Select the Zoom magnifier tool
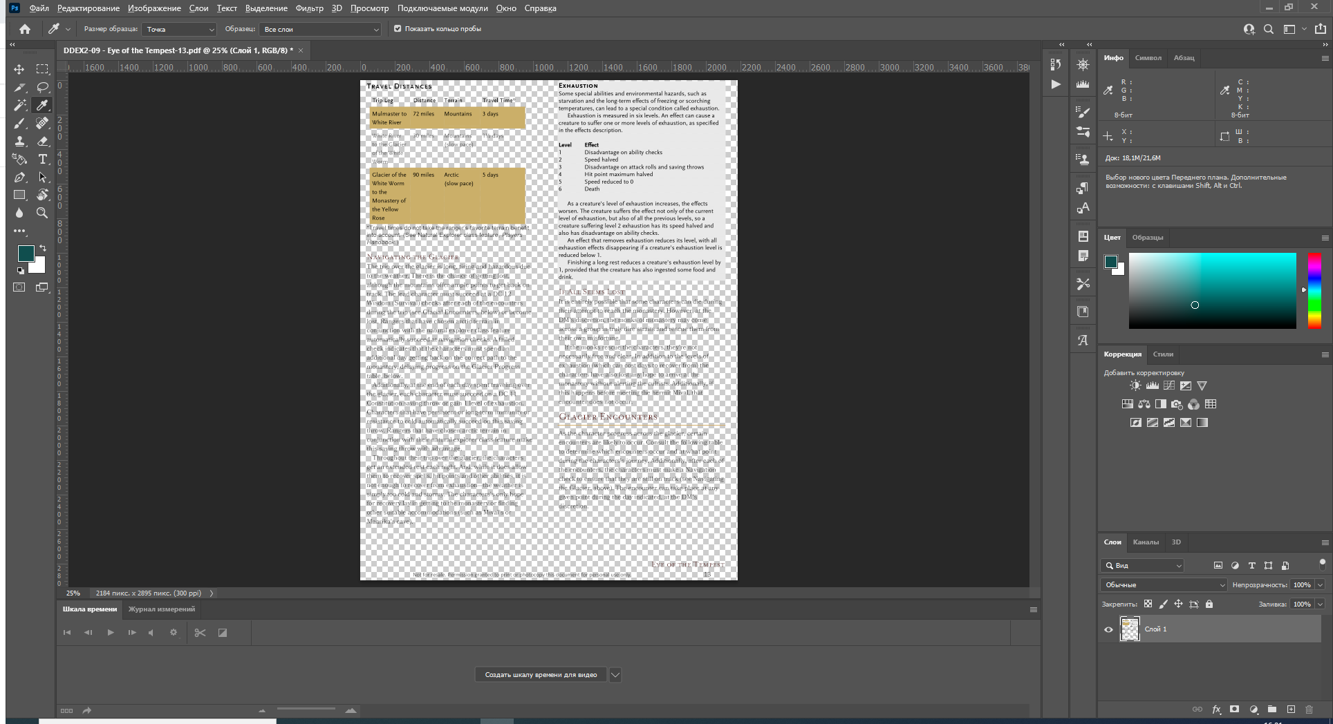Viewport: 1333px width, 724px height. pyautogui.click(x=42, y=213)
